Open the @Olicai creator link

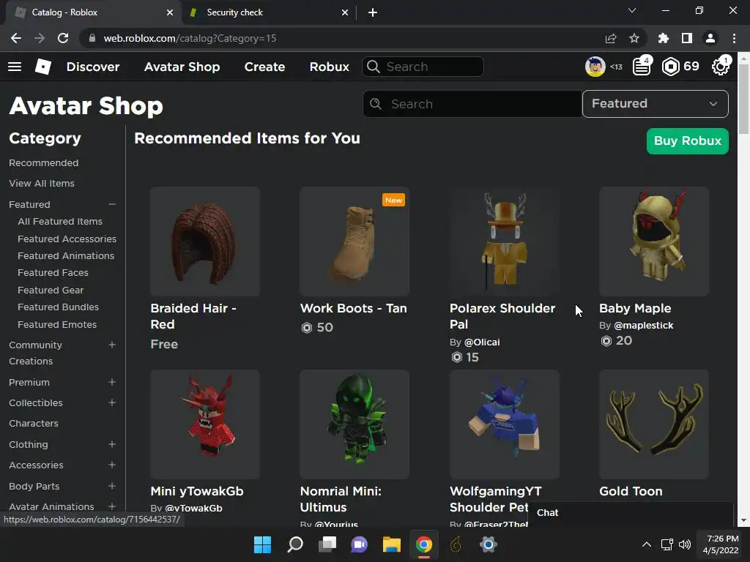[x=482, y=342]
